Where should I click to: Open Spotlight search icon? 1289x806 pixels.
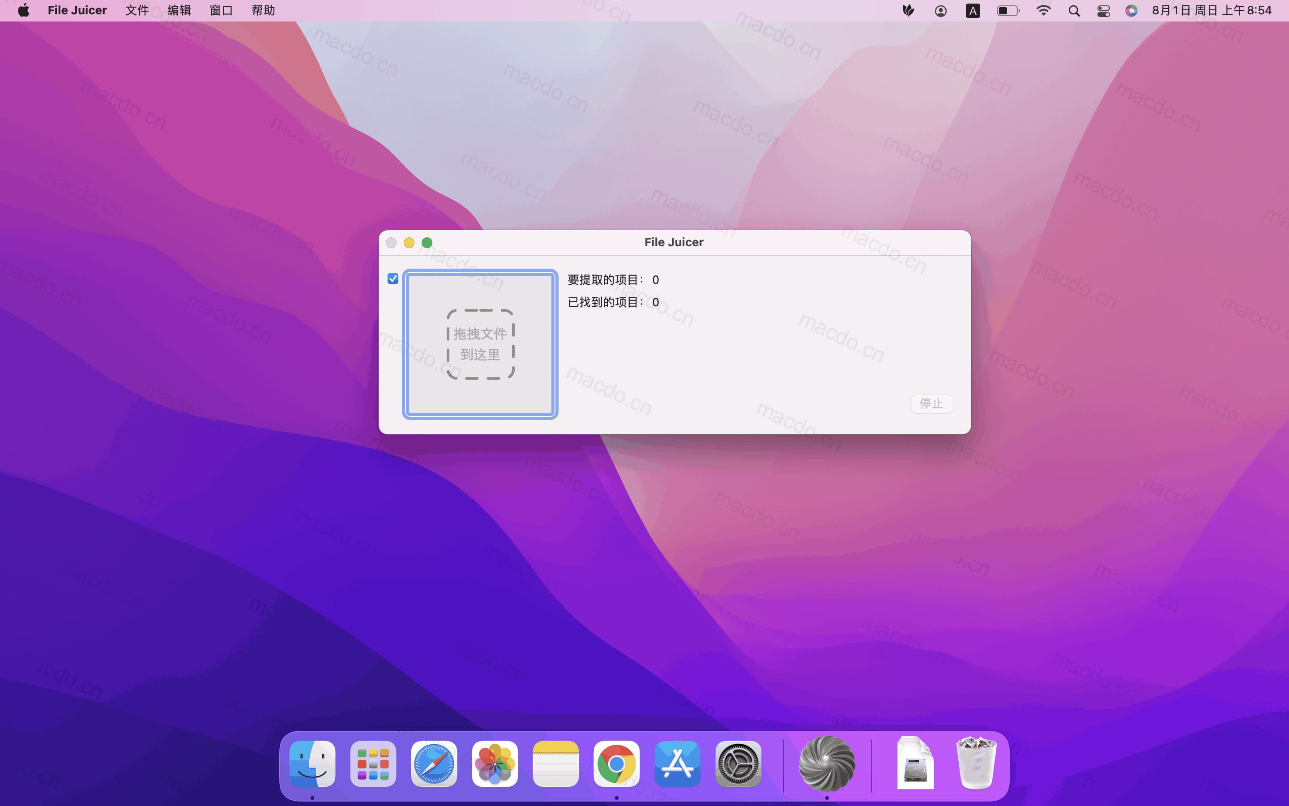pyautogui.click(x=1074, y=11)
